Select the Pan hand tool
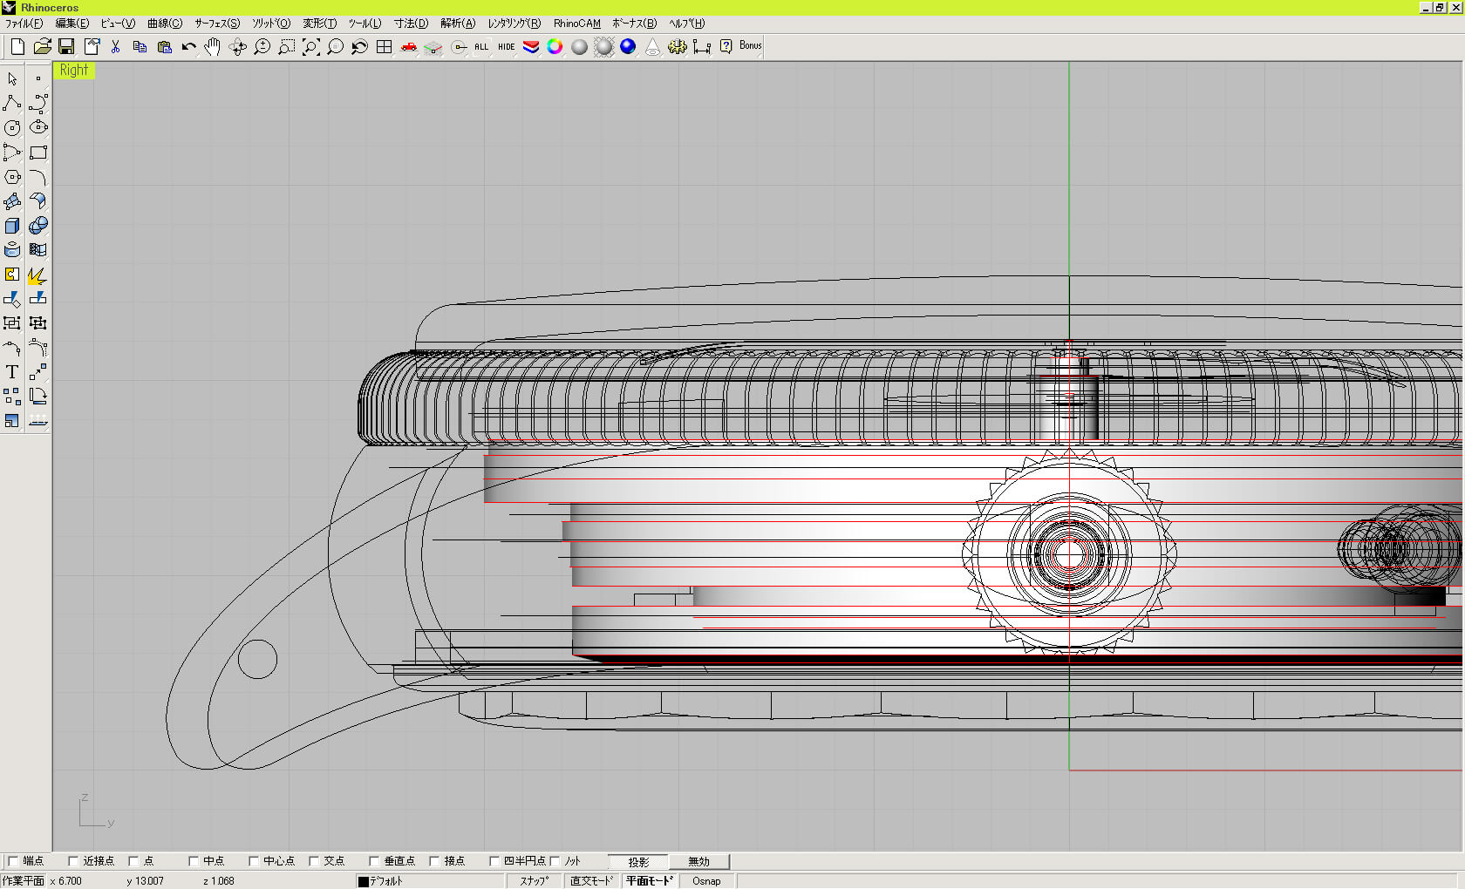This screenshot has height=889, width=1465. tap(212, 47)
